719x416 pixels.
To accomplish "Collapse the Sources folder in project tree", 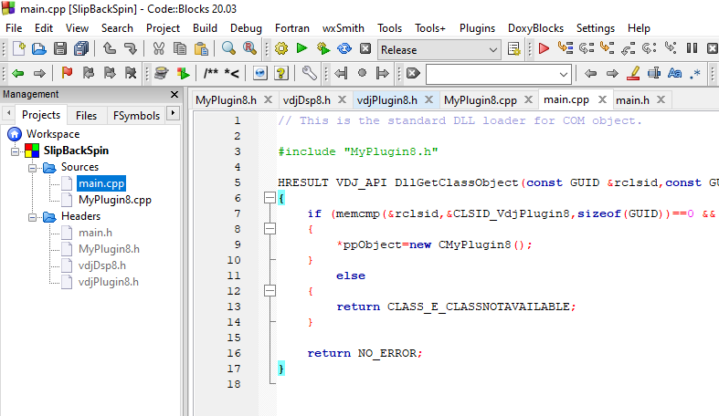I will 33,168.
